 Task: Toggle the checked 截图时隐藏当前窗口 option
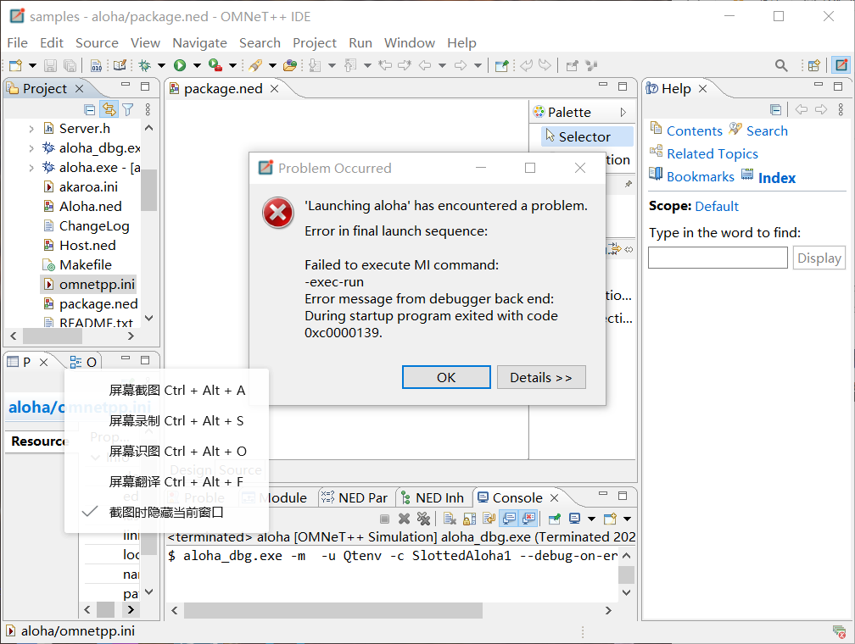[166, 512]
